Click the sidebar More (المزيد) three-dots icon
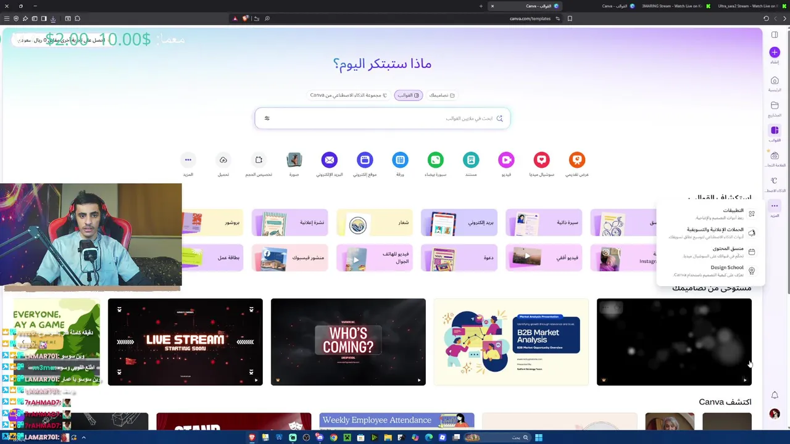 (x=775, y=206)
